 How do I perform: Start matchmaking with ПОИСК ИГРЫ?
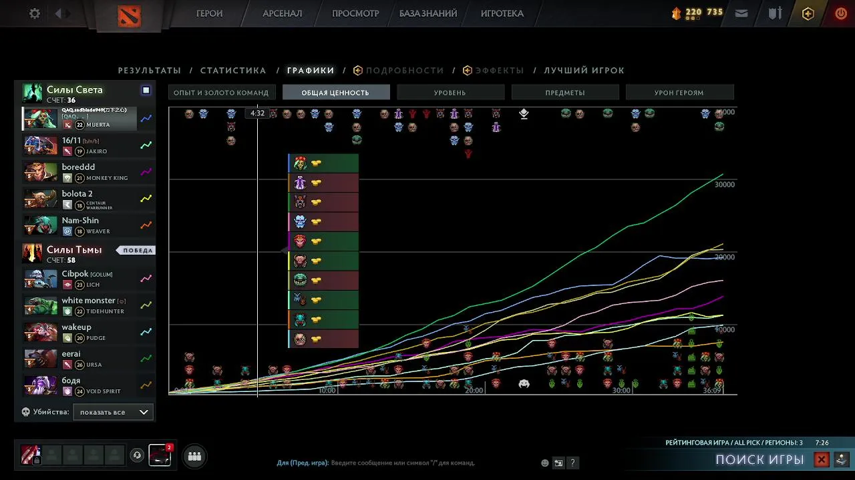click(x=759, y=459)
